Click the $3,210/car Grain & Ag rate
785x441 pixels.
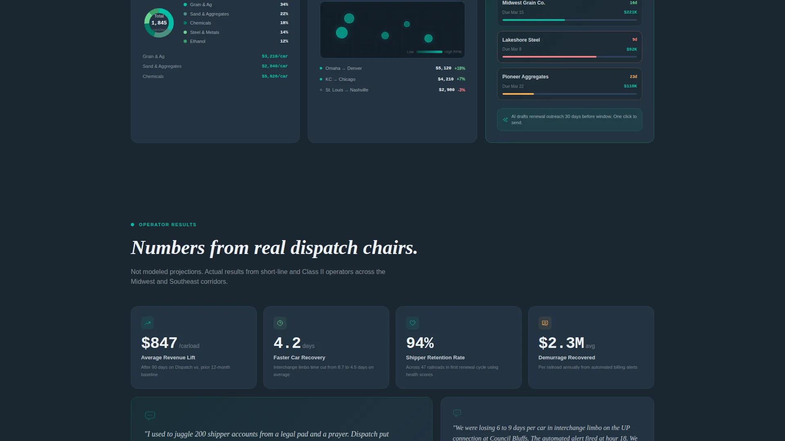click(x=275, y=56)
